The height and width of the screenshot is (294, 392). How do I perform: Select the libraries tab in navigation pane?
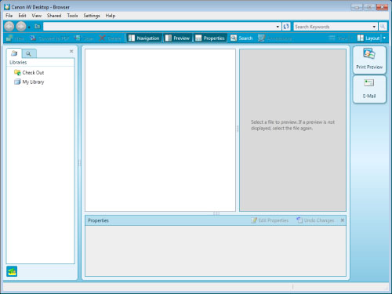[x=14, y=53]
